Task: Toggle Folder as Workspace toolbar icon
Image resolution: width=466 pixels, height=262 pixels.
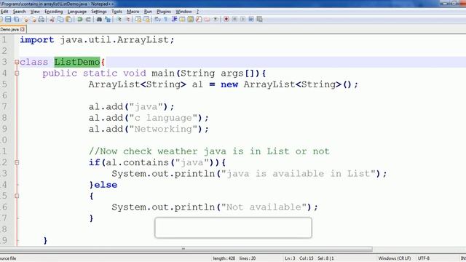Action: point(207,20)
